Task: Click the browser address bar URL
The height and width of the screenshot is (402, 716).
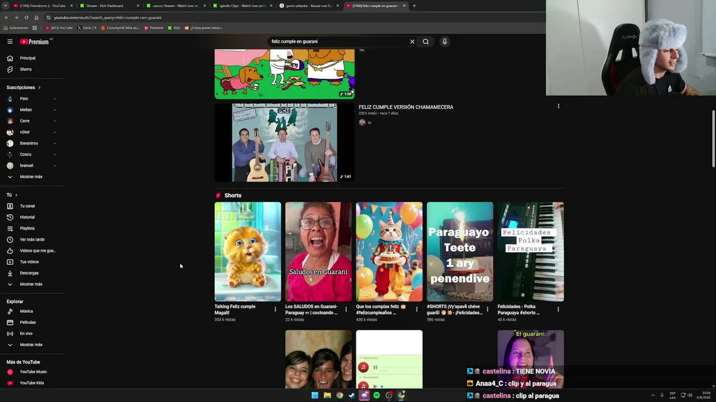Action: (107, 17)
